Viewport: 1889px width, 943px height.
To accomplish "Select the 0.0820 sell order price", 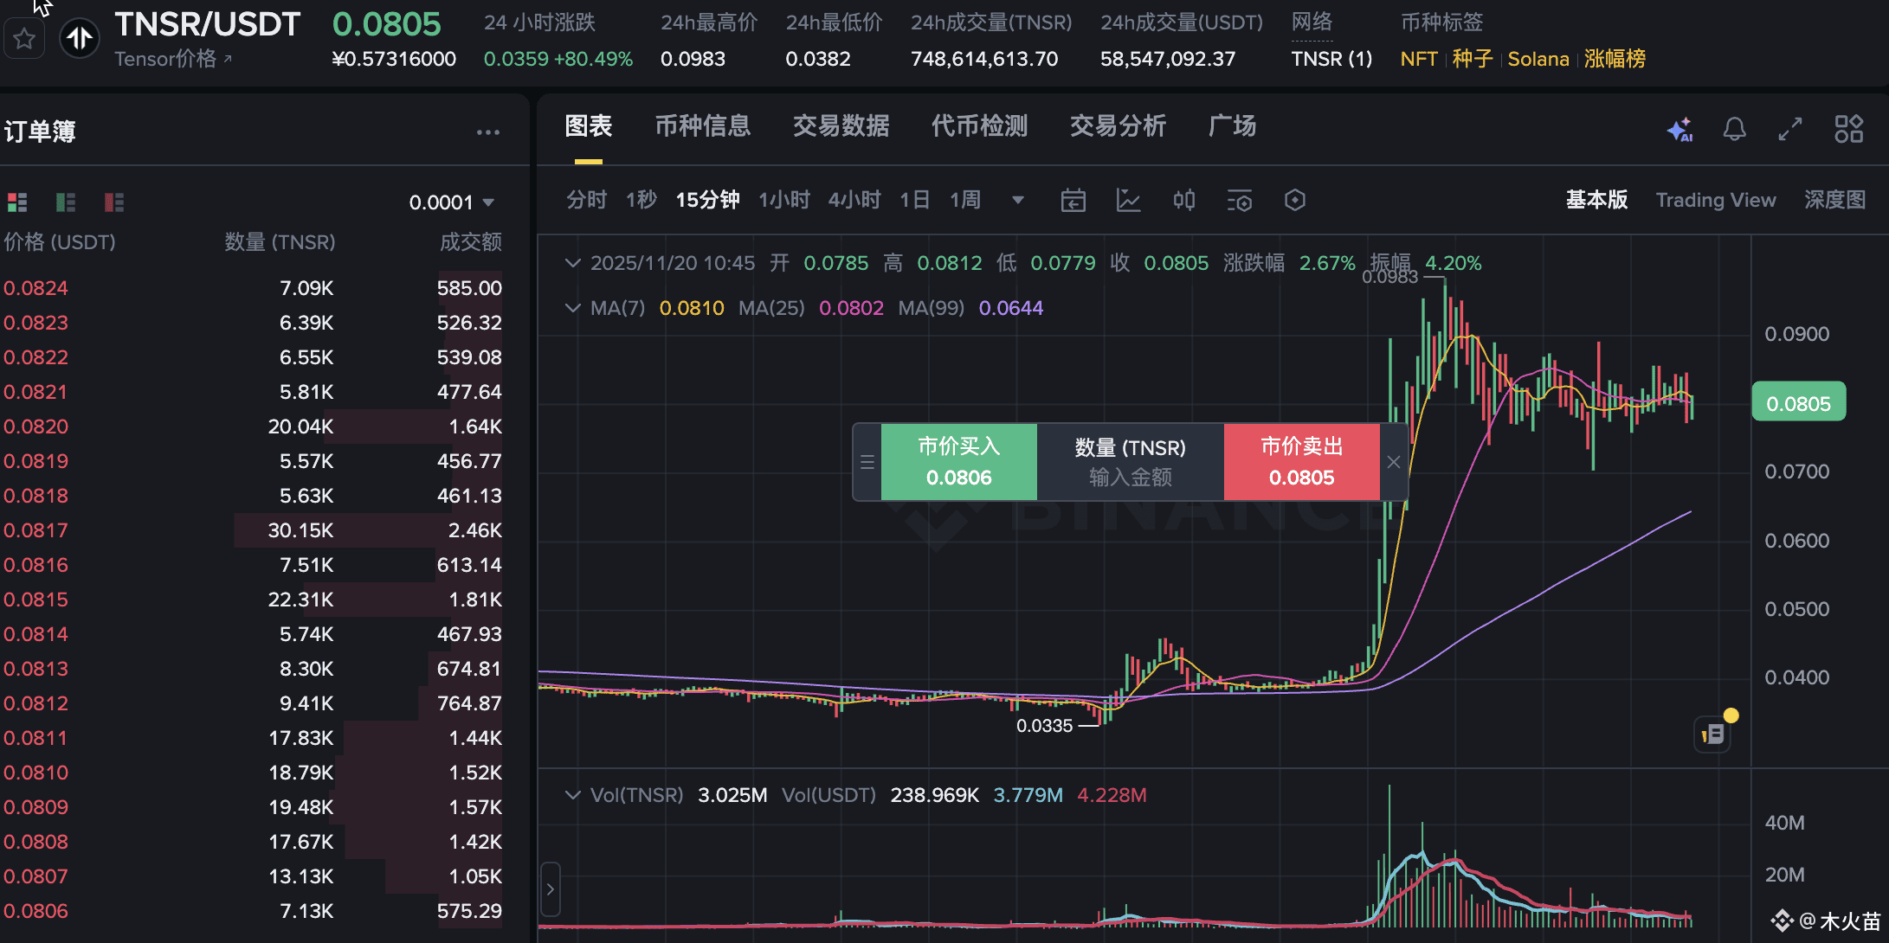I will 35,427.
